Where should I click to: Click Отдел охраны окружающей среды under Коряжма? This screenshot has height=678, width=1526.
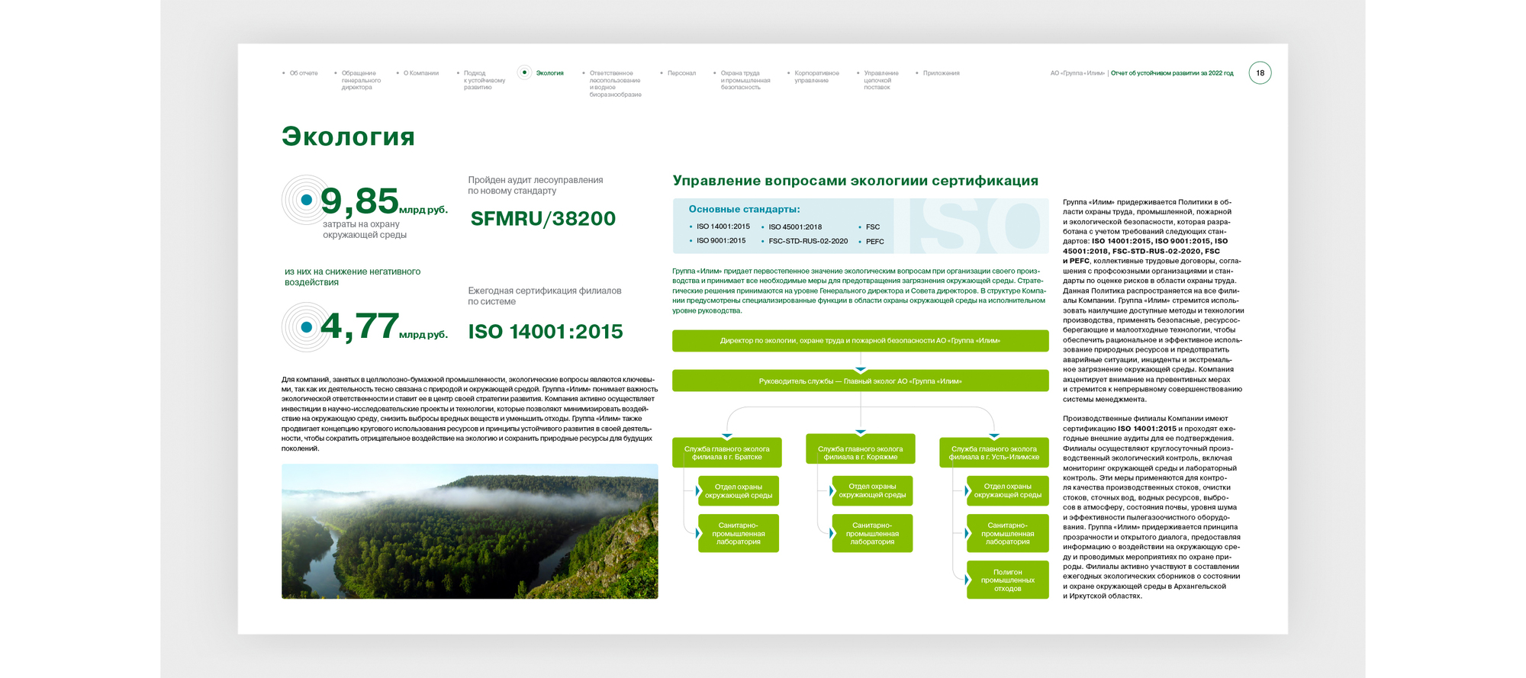872,490
